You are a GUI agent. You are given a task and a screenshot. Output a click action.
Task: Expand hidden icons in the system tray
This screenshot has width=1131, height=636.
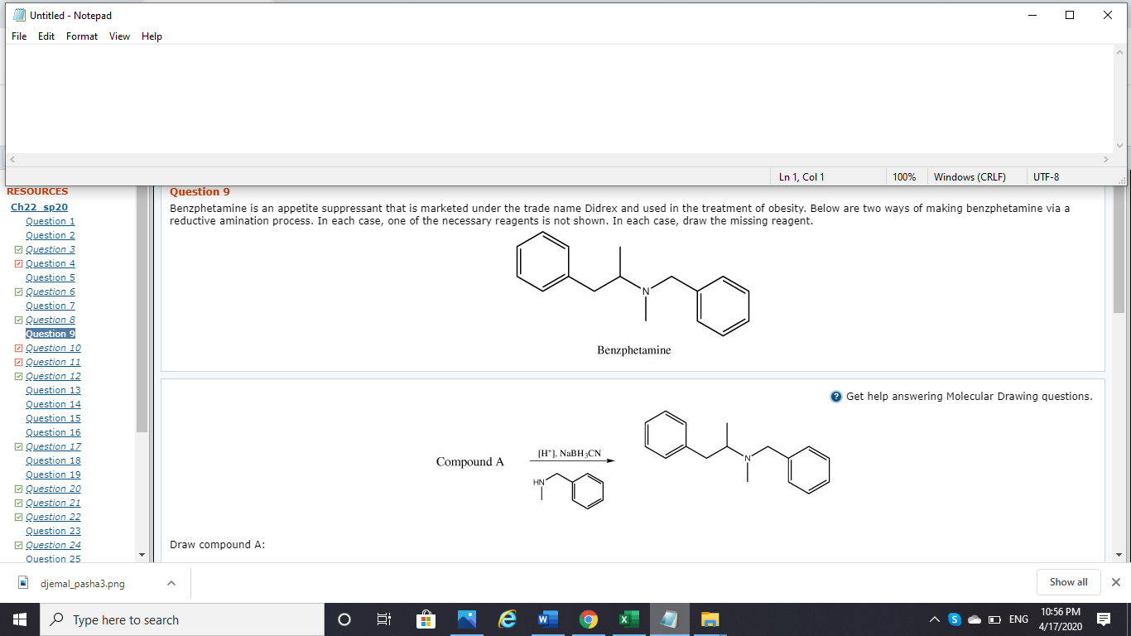tap(934, 619)
